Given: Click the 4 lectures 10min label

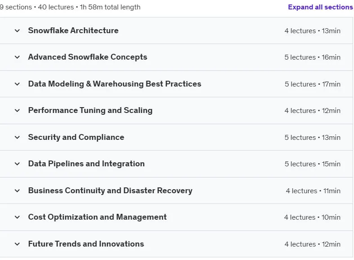Looking at the screenshot, I should click(x=312, y=217).
